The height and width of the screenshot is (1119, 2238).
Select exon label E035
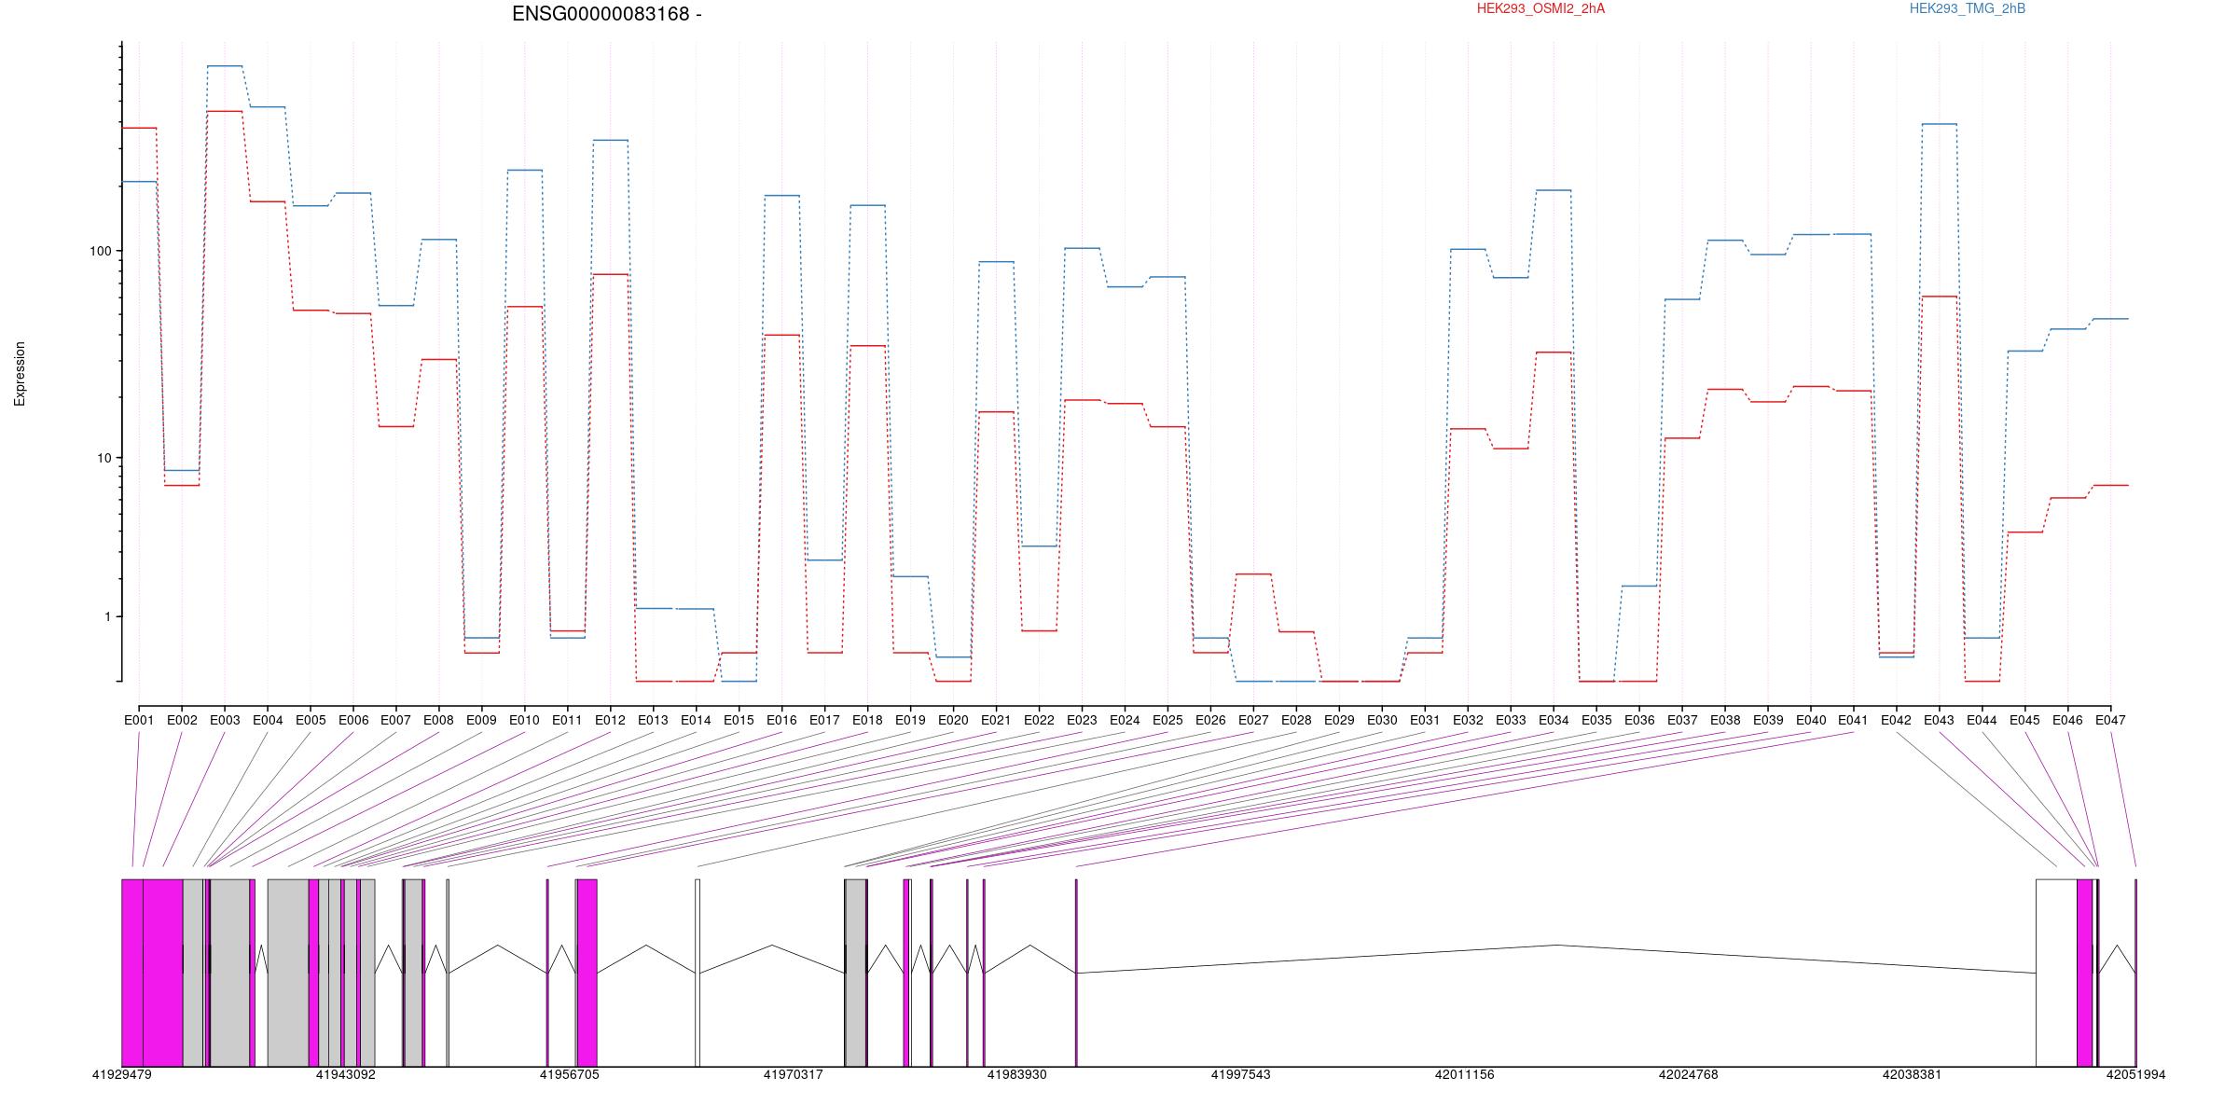tap(1596, 720)
